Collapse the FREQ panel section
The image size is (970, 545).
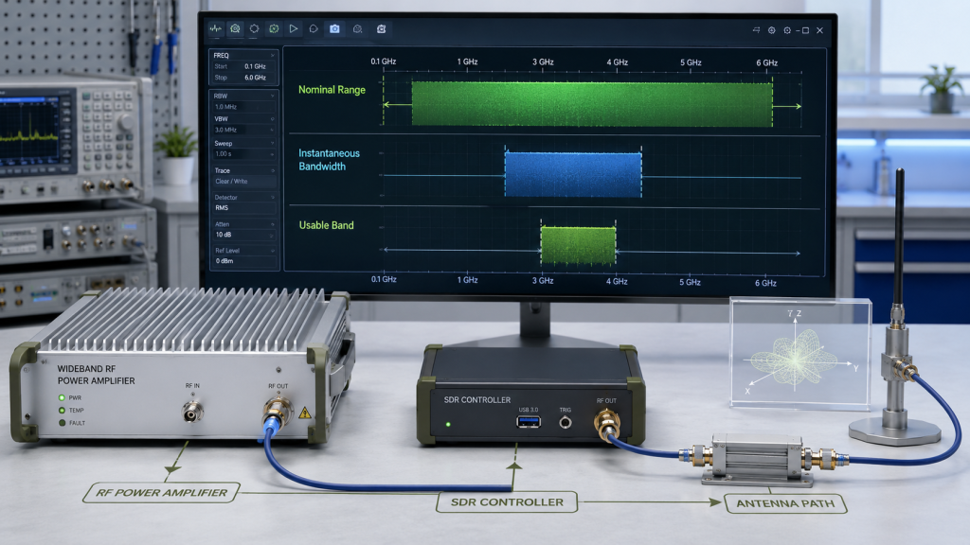(x=272, y=55)
